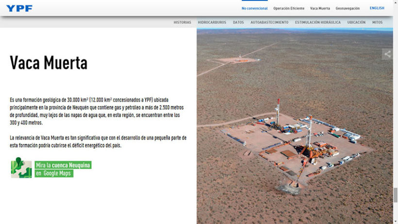Click the scrollbar down arrow
Image resolution: width=398 pixels, height=224 pixels.
pos(395,221)
